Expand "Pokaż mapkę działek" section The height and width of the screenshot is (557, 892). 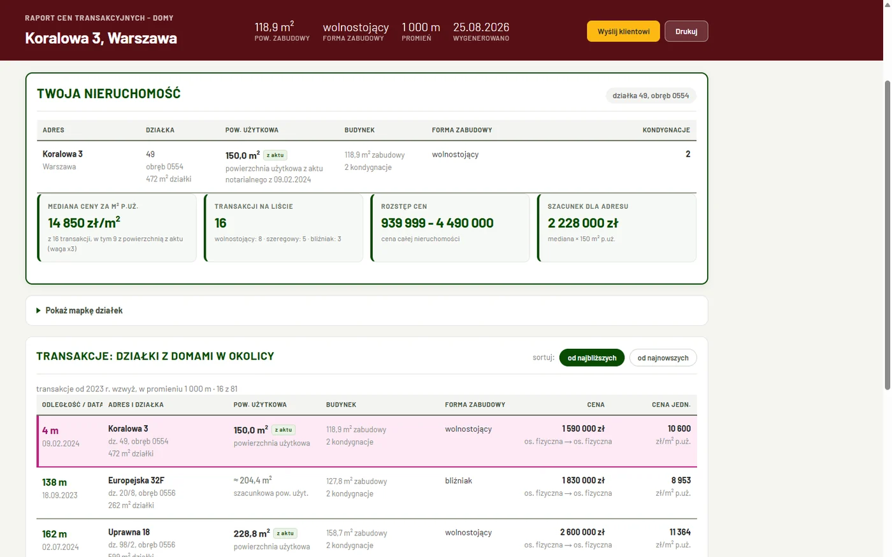80,311
